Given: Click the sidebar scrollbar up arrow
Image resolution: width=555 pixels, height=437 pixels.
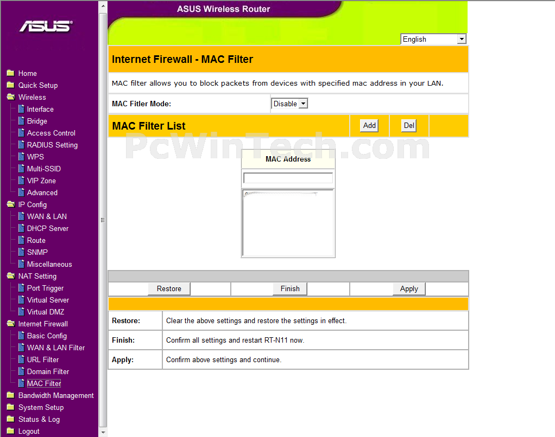Looking at the screenshot, I should coord(103,5).
